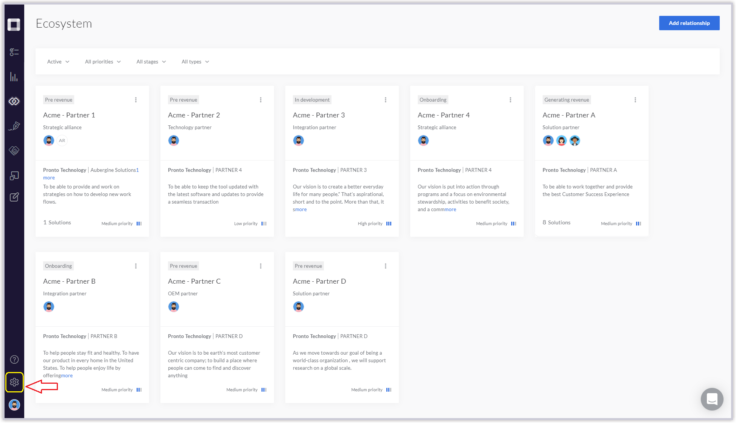Click 'more' link in Partner B description
The height and width of the screenshot is (423, 736).
(x=67, y=375)
